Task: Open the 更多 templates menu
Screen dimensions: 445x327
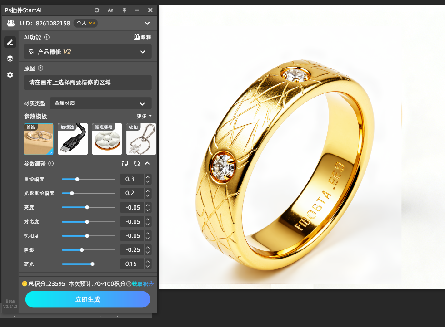Action: click(x=144, y=116)
